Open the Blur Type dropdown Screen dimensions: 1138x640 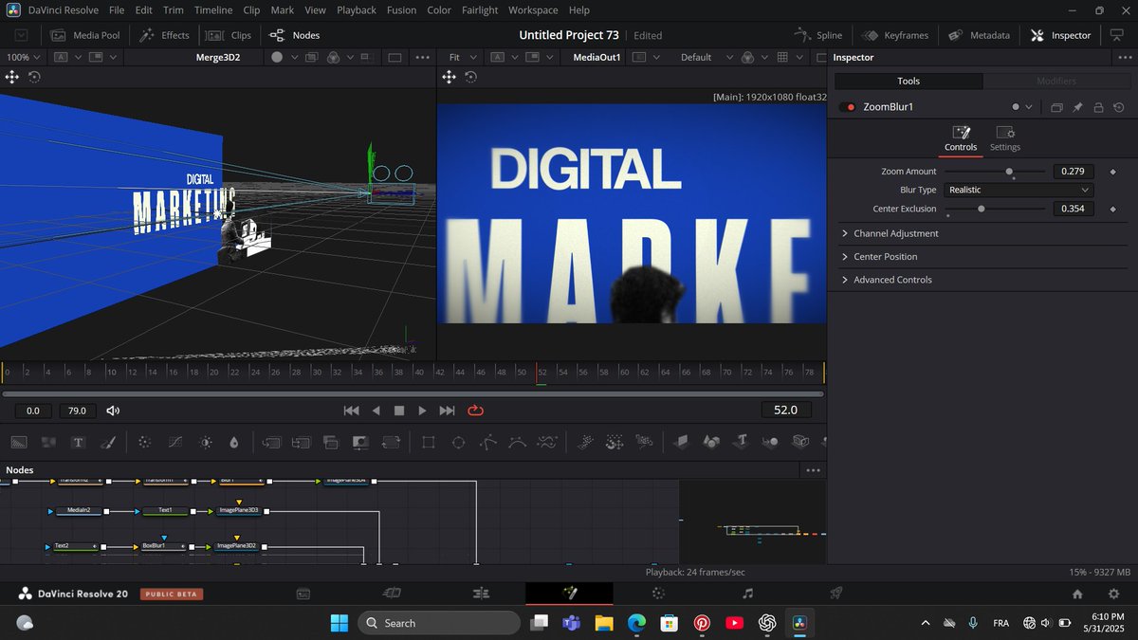pyautogui.click(x=1019, y=190)
